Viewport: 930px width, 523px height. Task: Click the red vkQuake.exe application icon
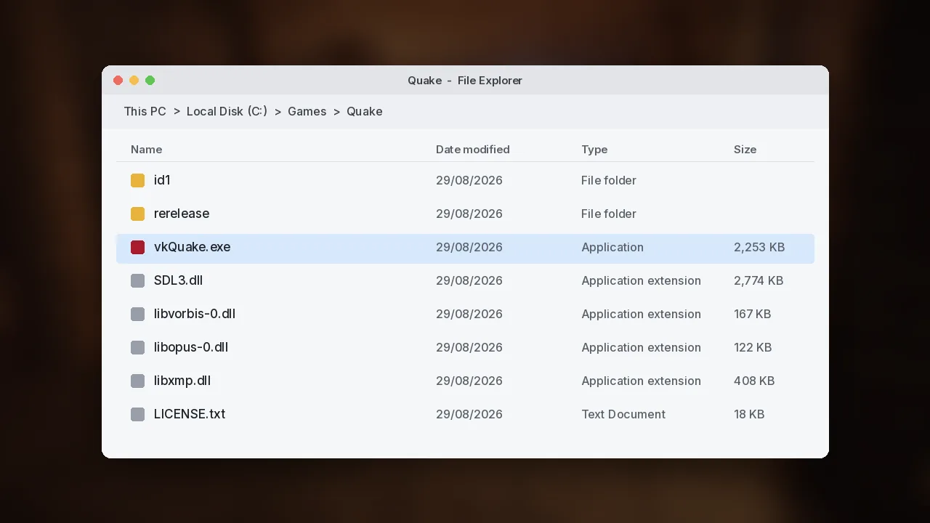click(x=137, y=247)
